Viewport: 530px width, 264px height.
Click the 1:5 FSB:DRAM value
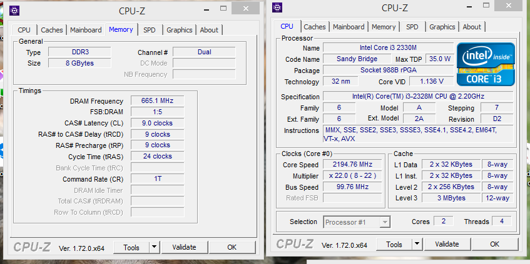[158, 112]
